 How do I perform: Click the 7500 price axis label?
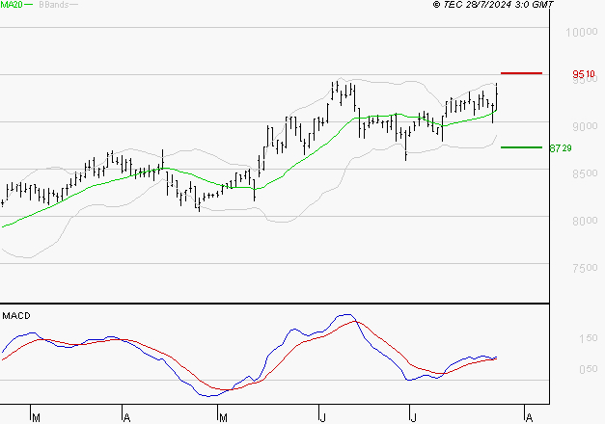click(x=585, y=268)
